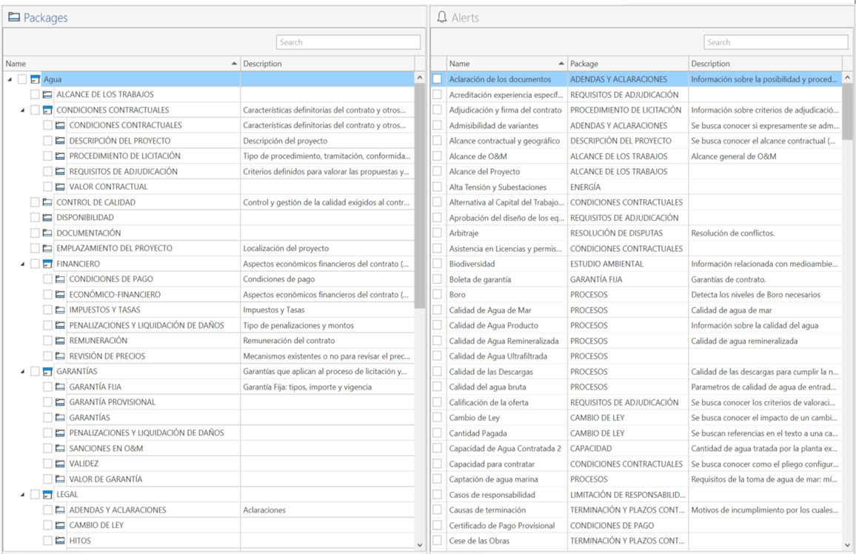
Task: Collapse the root Agua node
Action: pyautogui.click(x=10, y=80)
